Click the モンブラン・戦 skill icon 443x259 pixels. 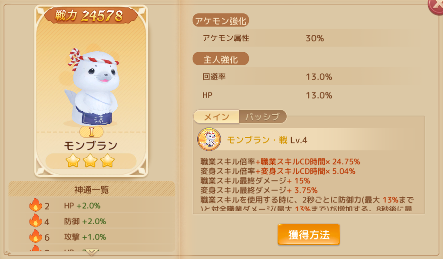(209, 139)
